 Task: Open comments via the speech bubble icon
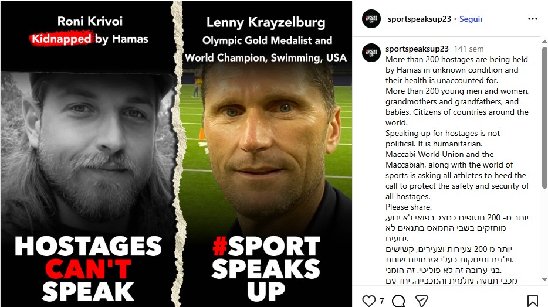pyautogui.click(x=398, y=301)
